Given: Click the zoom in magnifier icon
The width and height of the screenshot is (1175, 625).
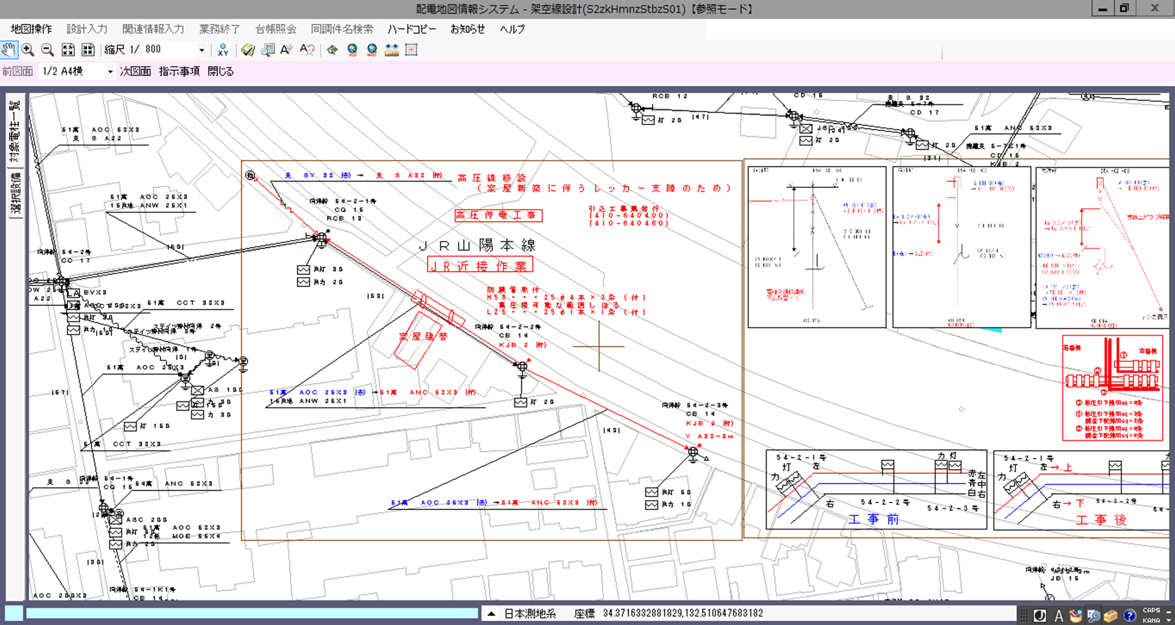Looking at the screenshot, I should (28, 50).
